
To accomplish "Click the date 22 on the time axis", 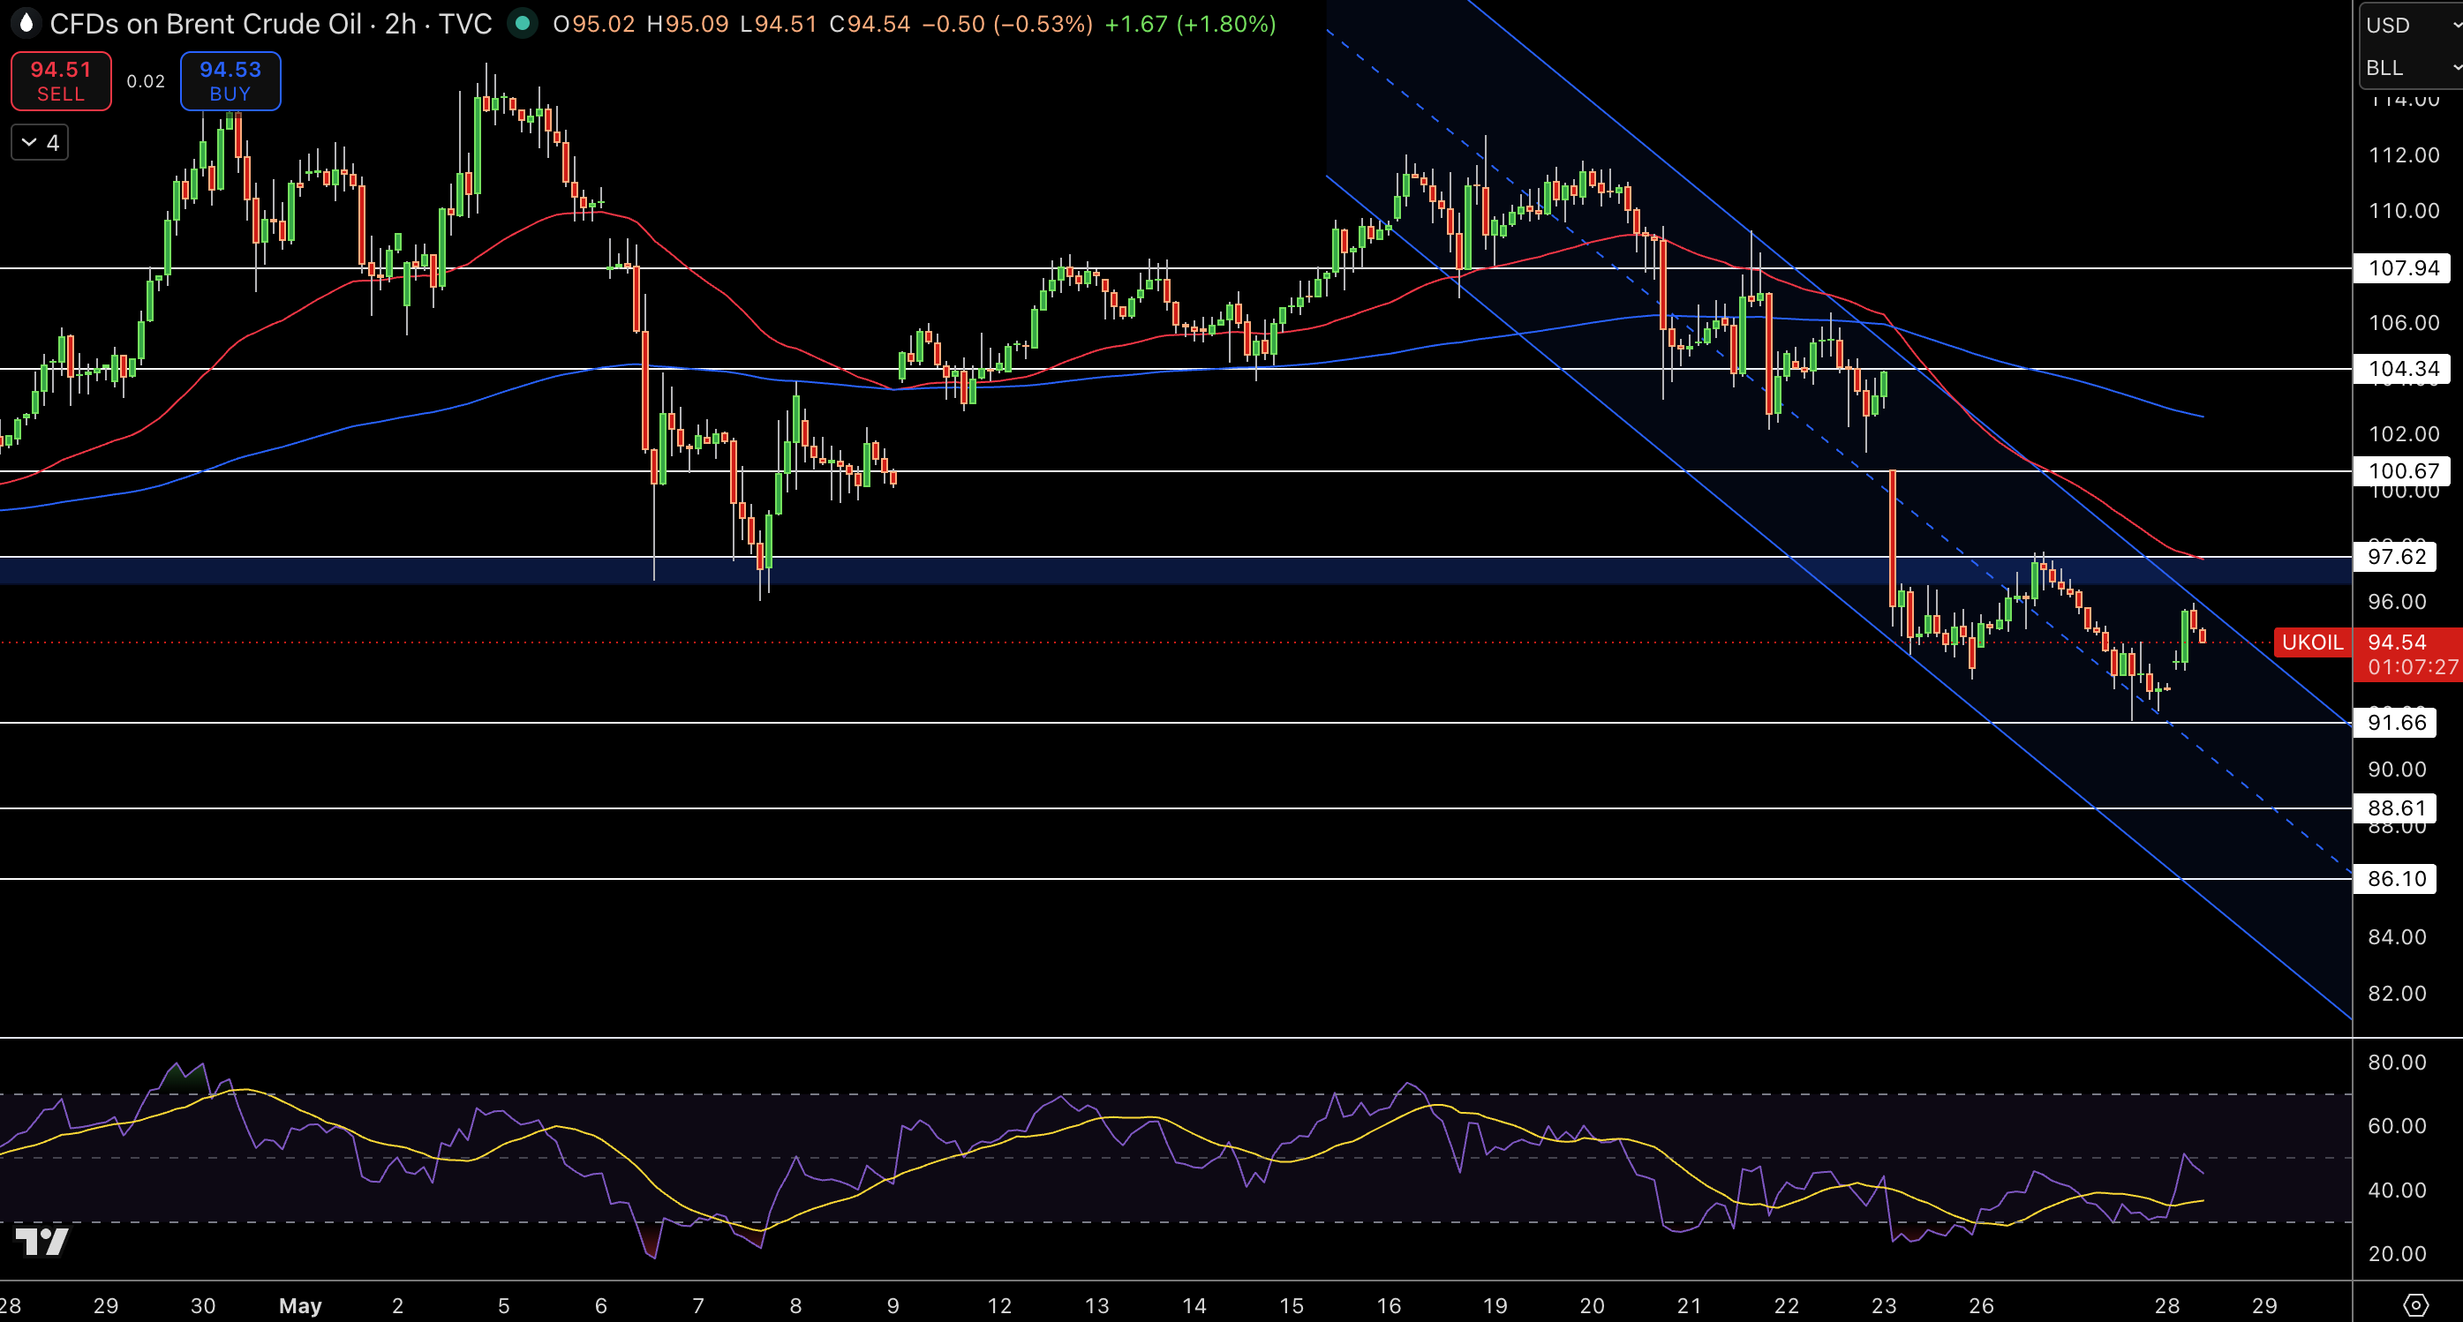I will [x=1786, y=1305].
